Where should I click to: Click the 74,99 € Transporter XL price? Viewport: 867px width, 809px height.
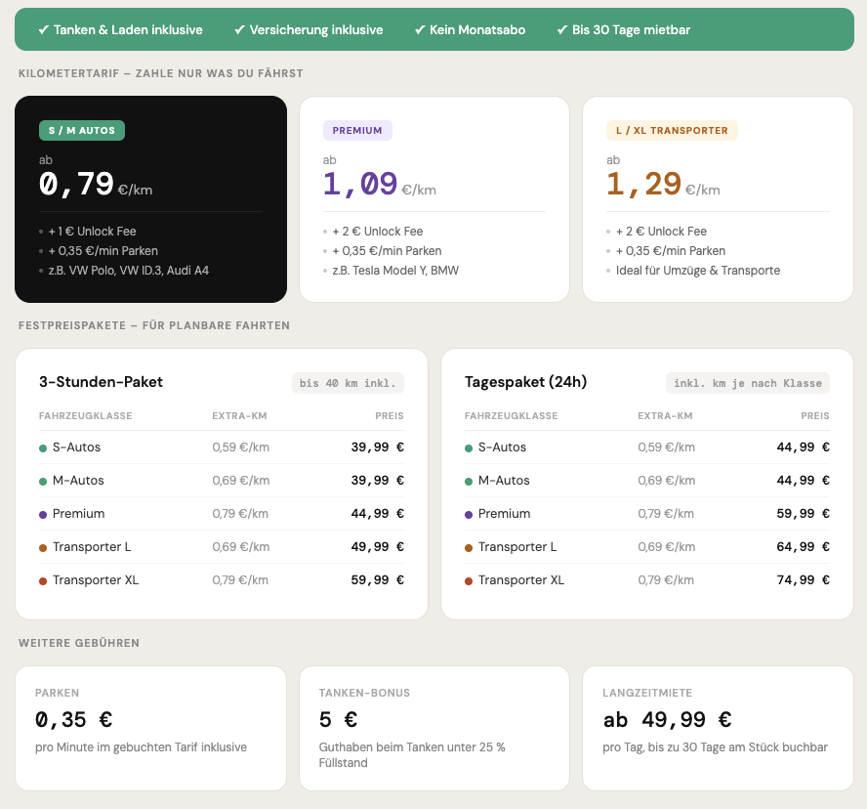pyautogui.click(x=803, y=580)
